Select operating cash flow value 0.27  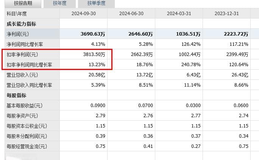(x=196, y=146)
